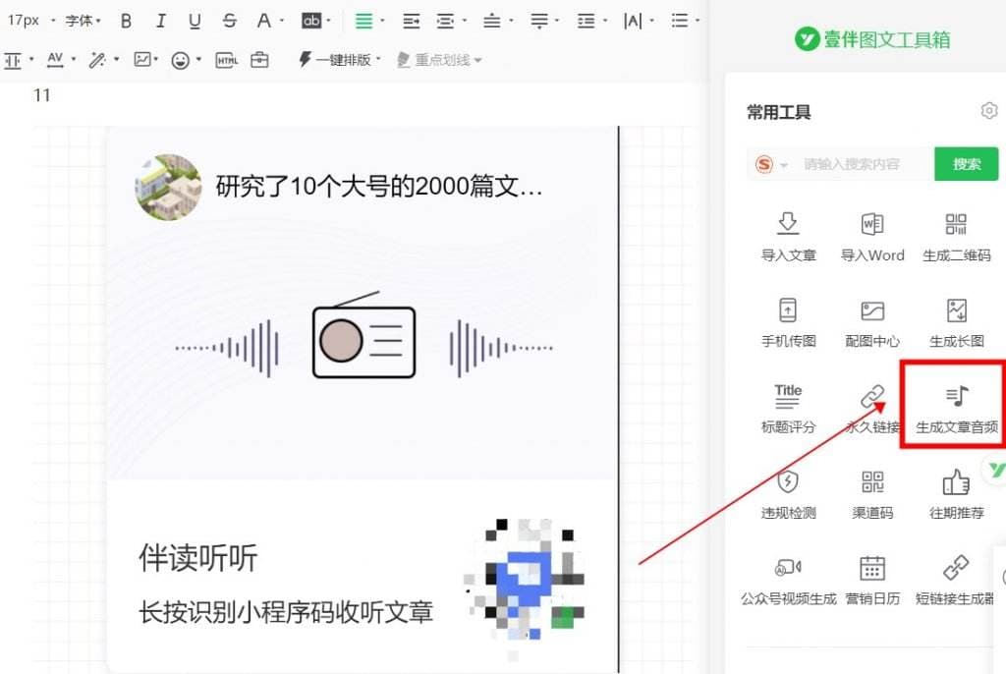
Task: Click the green 搜索 search button
Action: pos(966,164)
